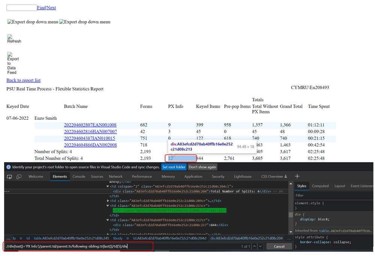The width and height of the screenshot is (375, 256).
Task: Toggle device emulation icon in DevTools
Action: coord(19,177)
